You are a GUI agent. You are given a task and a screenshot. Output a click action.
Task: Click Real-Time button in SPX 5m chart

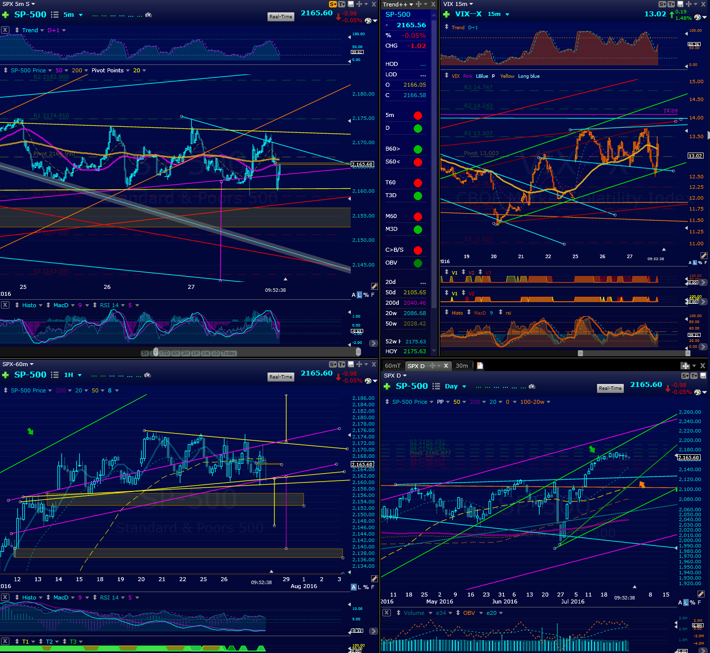click(x=281, y=16)
